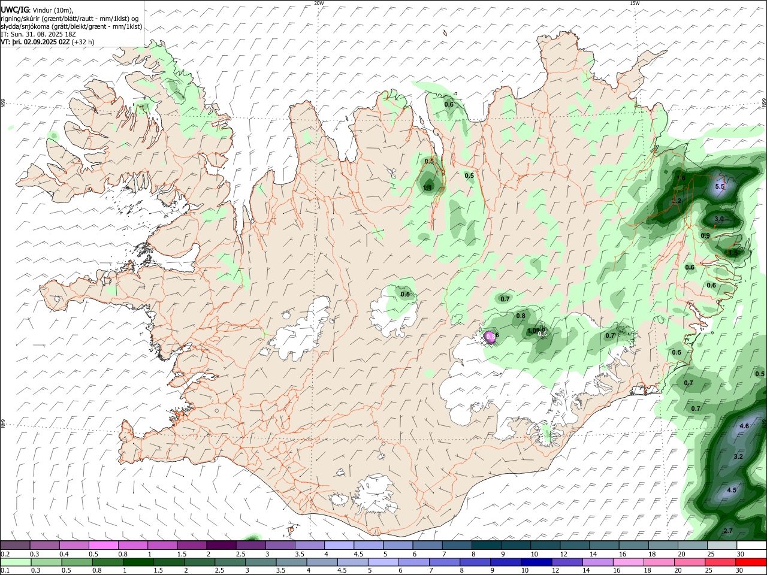Click the 'rigning/skúrir' legend description line
The width and height of the screenshot is (767, 575).
coord(70,19)
